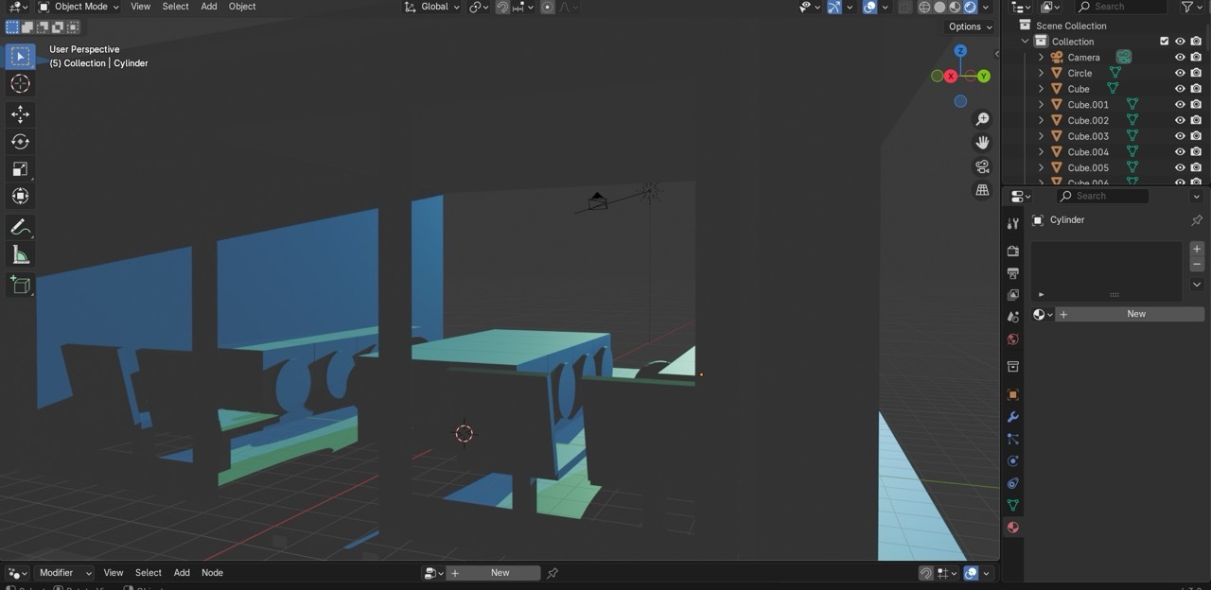Toggle camera view in viewport
Viewport: 1211px width, 590px height.
(982, 166)
